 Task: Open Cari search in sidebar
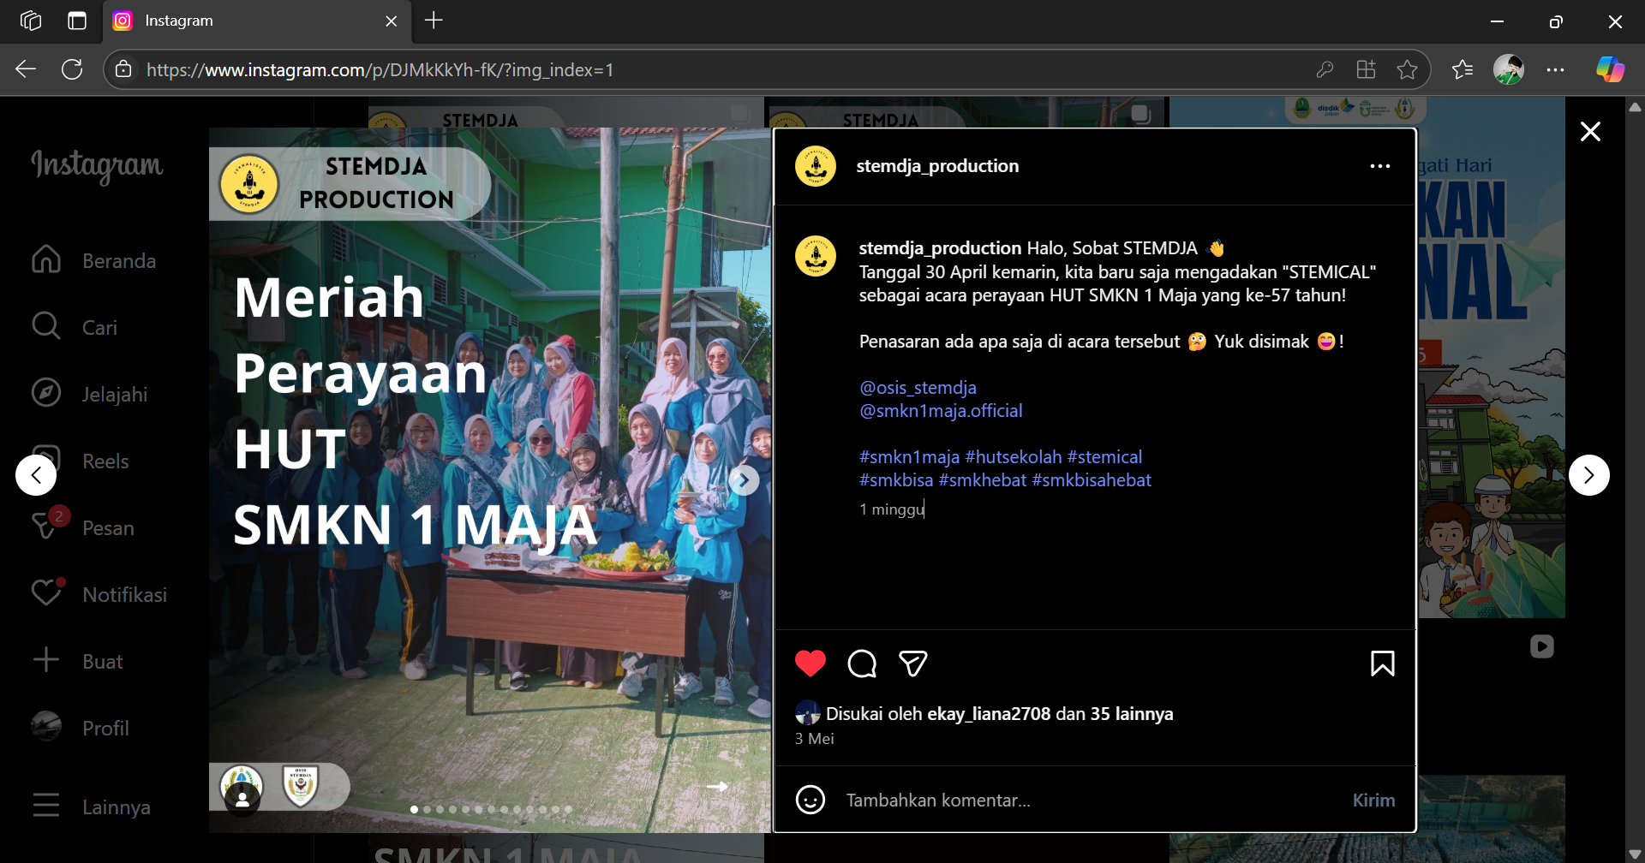click(x=75, y=327)
